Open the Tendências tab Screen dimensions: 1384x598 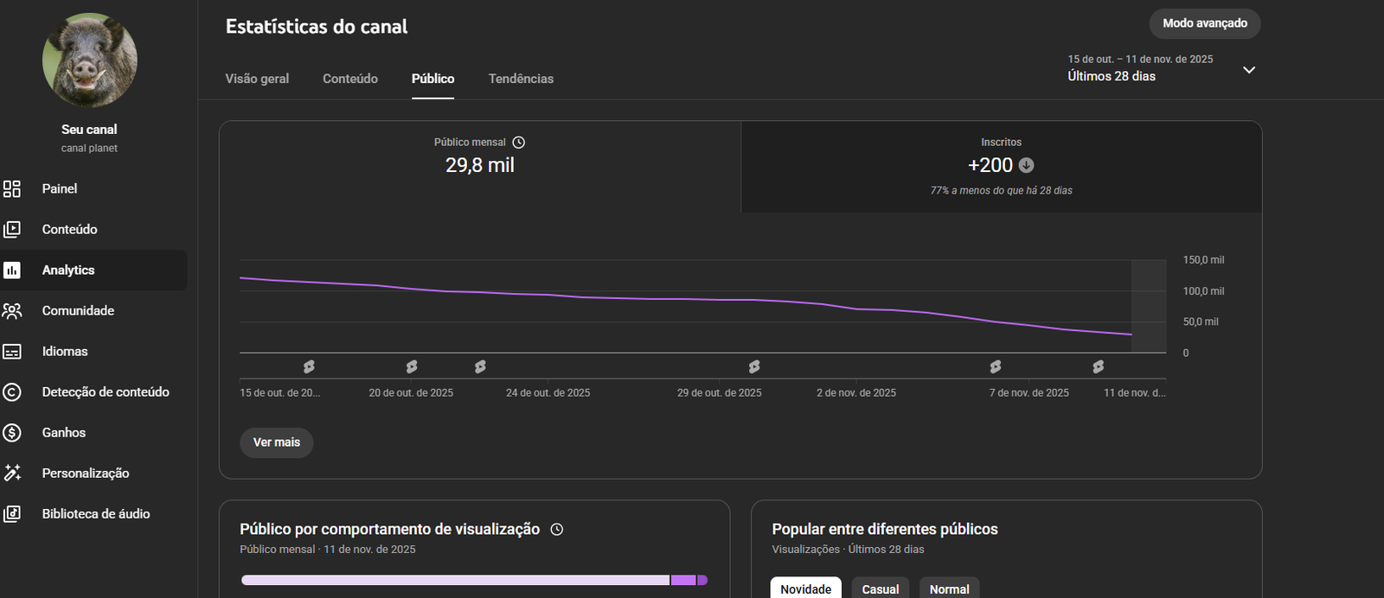521,79
